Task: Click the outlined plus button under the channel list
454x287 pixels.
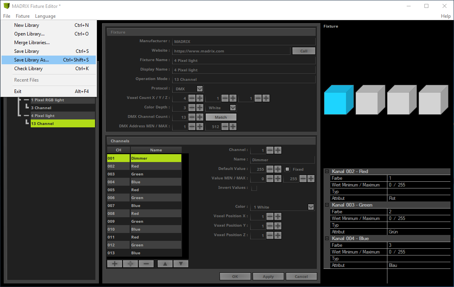Action: pos(130,264)
